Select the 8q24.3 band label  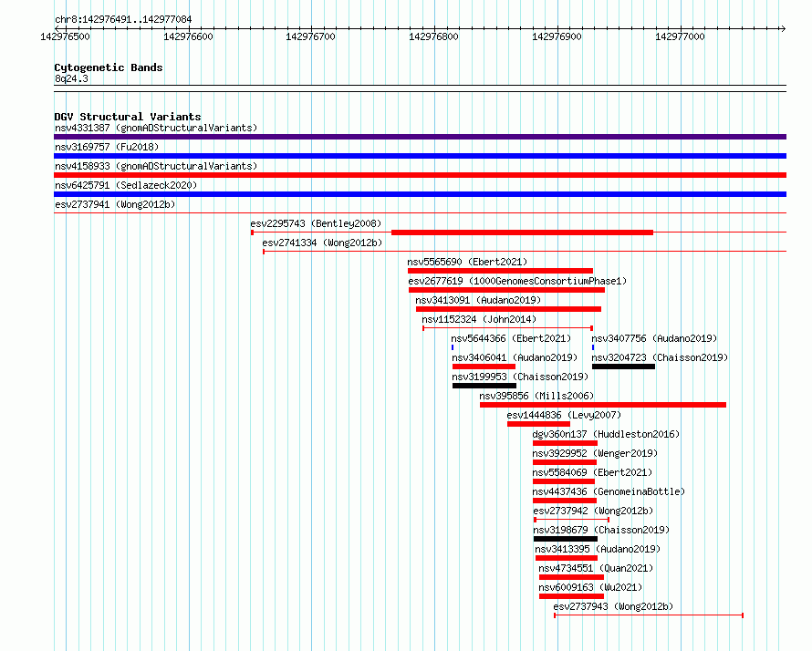pos(71,78)
